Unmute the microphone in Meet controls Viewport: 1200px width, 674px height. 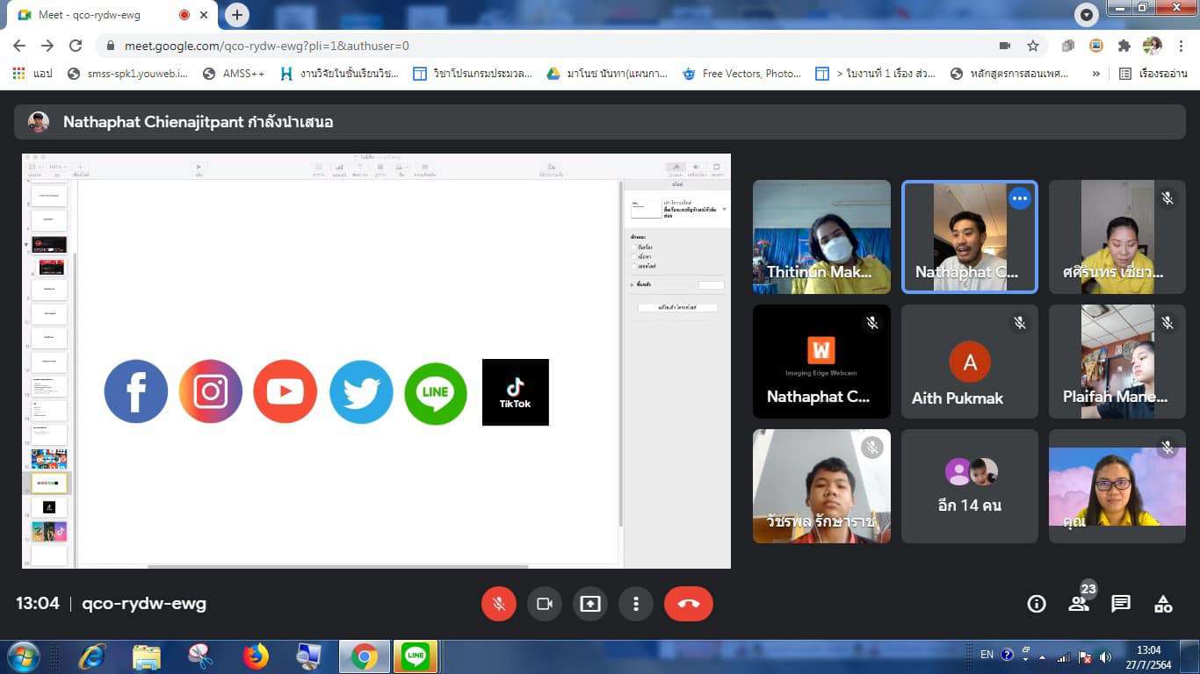point(498,604)
